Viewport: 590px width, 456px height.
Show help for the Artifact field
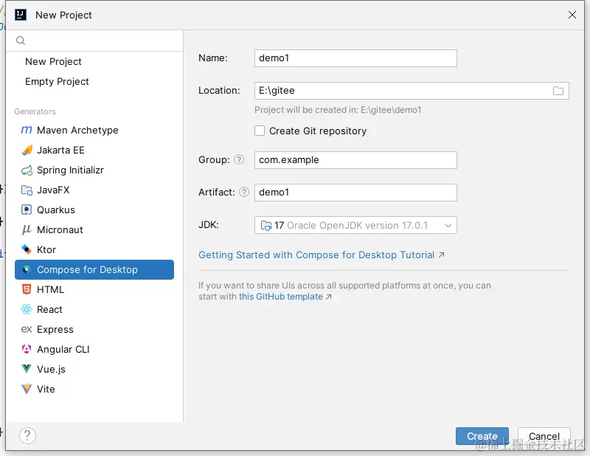244,192
